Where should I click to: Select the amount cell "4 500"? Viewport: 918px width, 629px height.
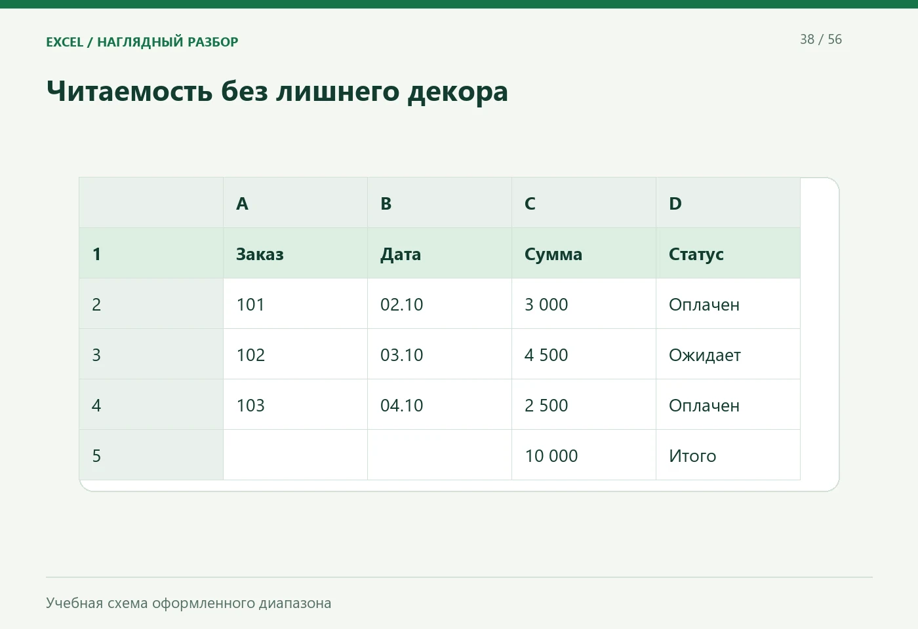(x=584, y=354)
